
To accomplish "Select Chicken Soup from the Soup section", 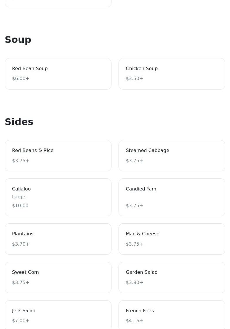I will [x=172, y=73].
